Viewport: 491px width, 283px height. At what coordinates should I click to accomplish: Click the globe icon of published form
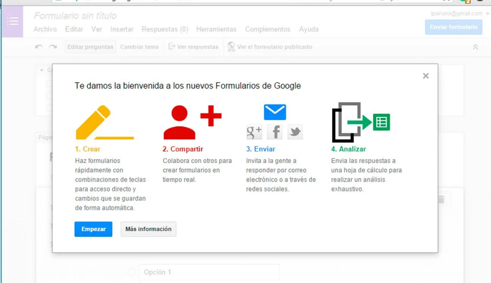(x=231, y=46)
